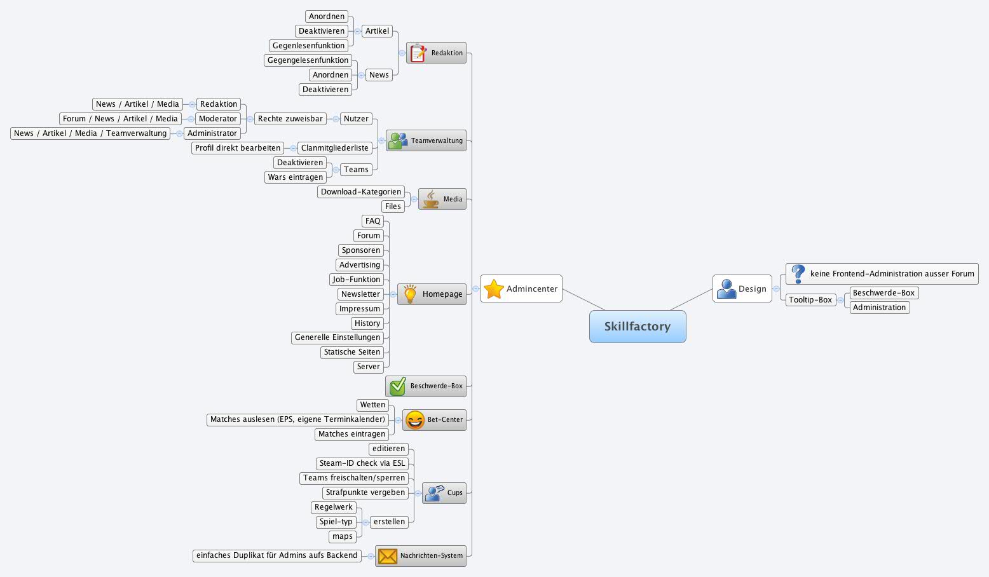Click the coffee cup icon on Media node
989x577 pixels.
click(x=431, y=198)
